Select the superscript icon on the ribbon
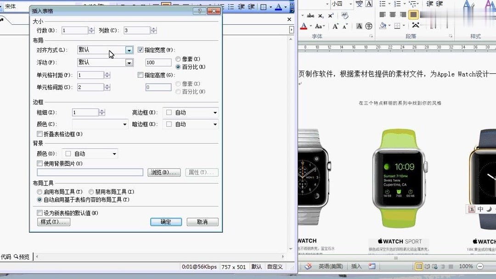Screen dimensions: 496x279 coord(330,16)
